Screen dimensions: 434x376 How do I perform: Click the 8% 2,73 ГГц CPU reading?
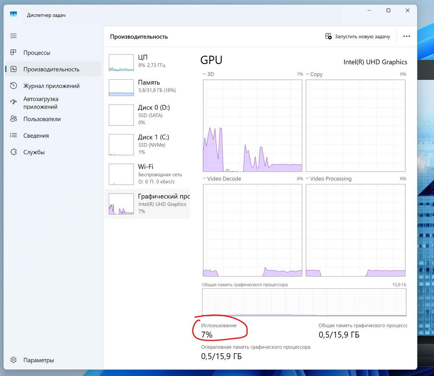[152, 65]
